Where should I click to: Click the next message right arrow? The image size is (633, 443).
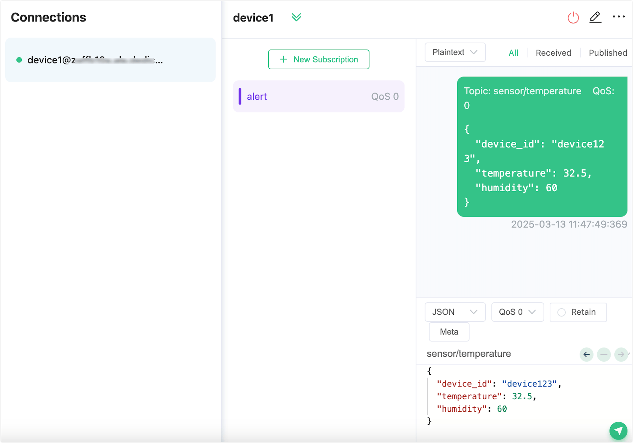pos(621,354)
